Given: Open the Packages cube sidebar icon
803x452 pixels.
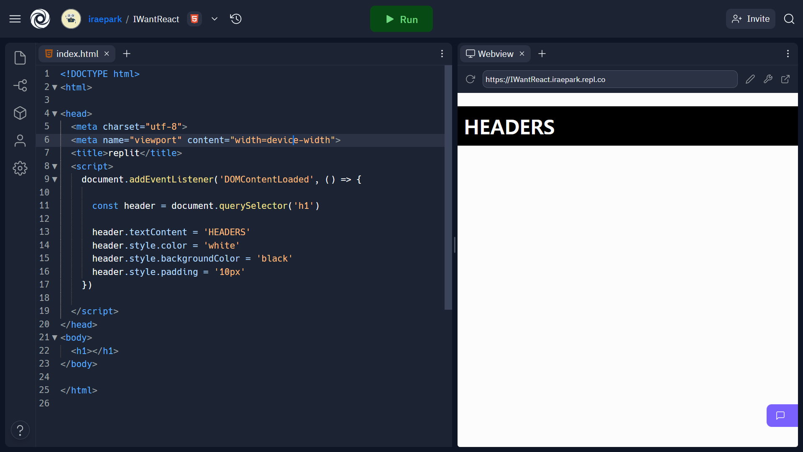Looking at the screenshot, I should pyautogui.click(x=20, y=113).
